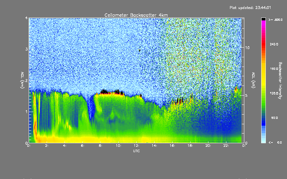Pick the black top segment of the colorbar

coord(263,19)
